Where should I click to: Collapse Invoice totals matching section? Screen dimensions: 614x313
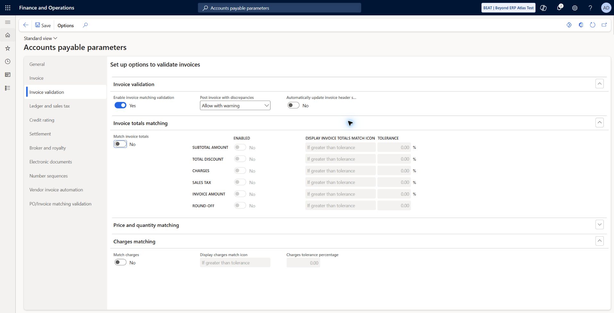click(x=600, y=123)
